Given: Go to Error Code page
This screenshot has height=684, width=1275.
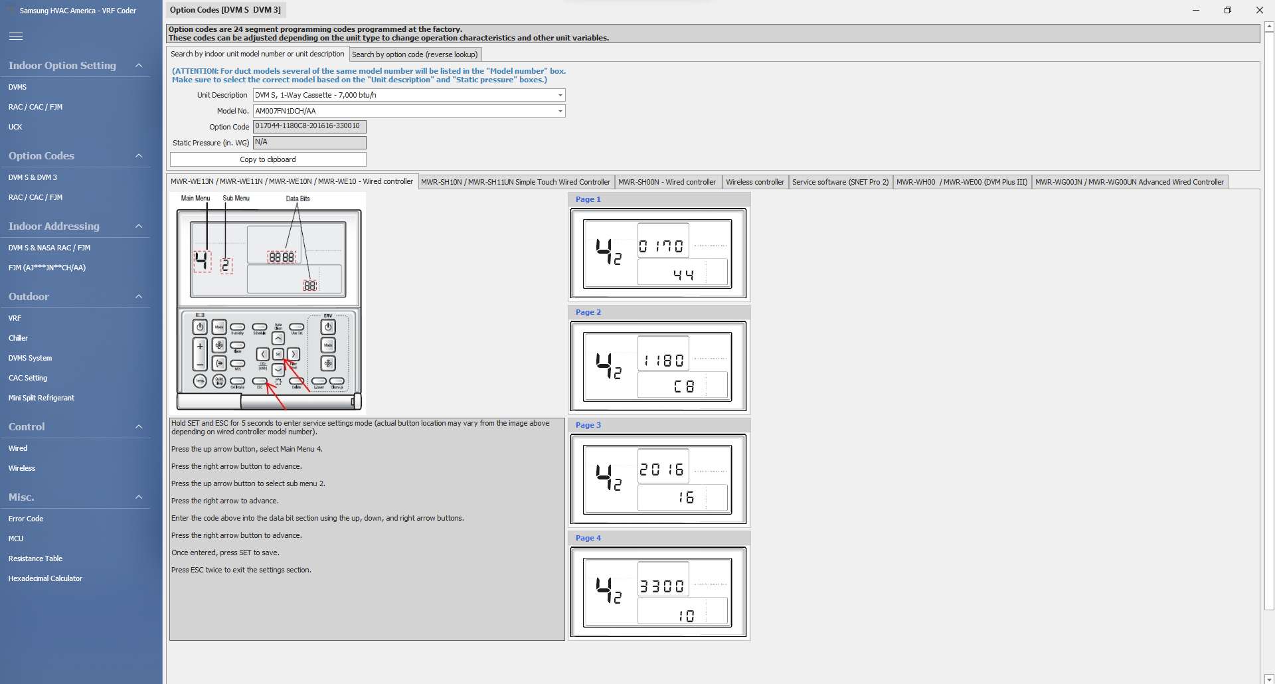Looking at the screenshot, I should pyautogui.click(x=26, y=519).
